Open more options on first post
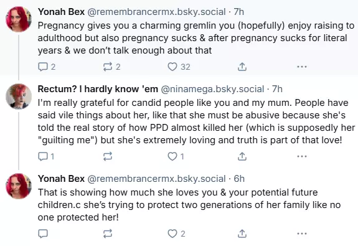358x246 pixels. [x=302, y=67]
